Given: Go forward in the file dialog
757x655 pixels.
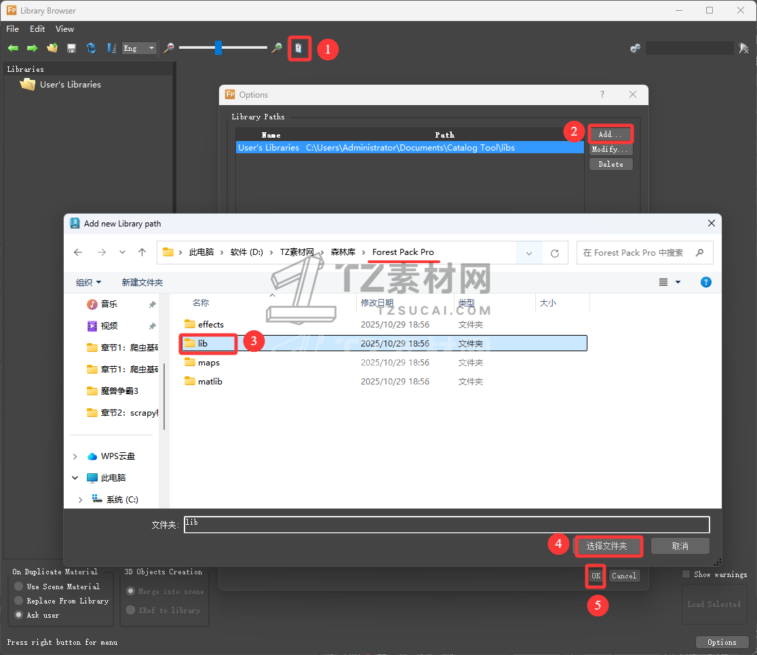Looking at the screenshot, I should click(101, 252).
